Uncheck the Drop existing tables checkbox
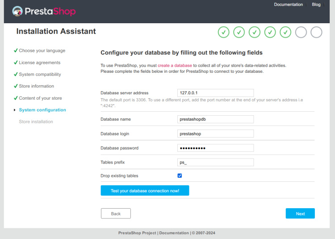The width and height of the screenshot is (335, 239). click(x=180, y=176)
